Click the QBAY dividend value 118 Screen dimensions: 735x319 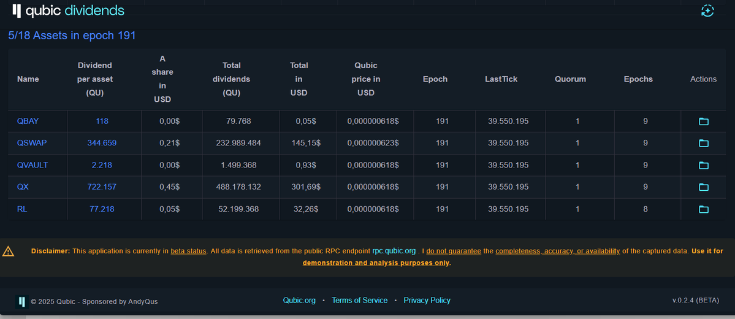[102, 121]
